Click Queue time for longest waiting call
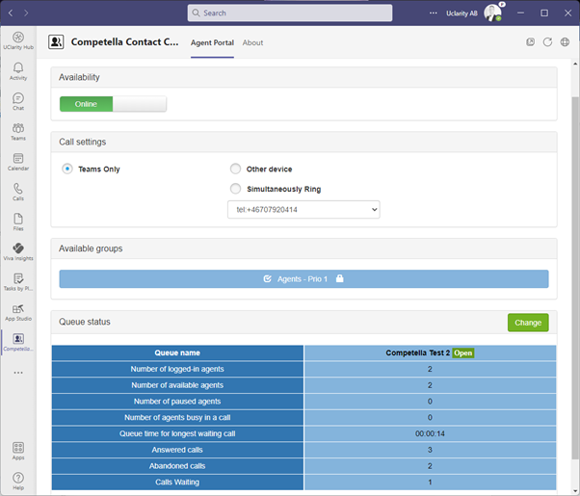The image size is (580, 496). point(177,433)
